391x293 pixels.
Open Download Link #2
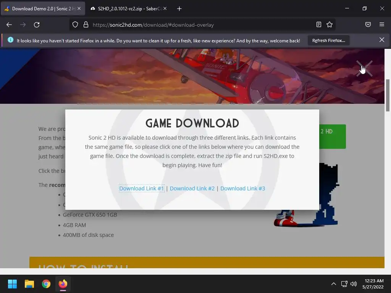[192, 188]
